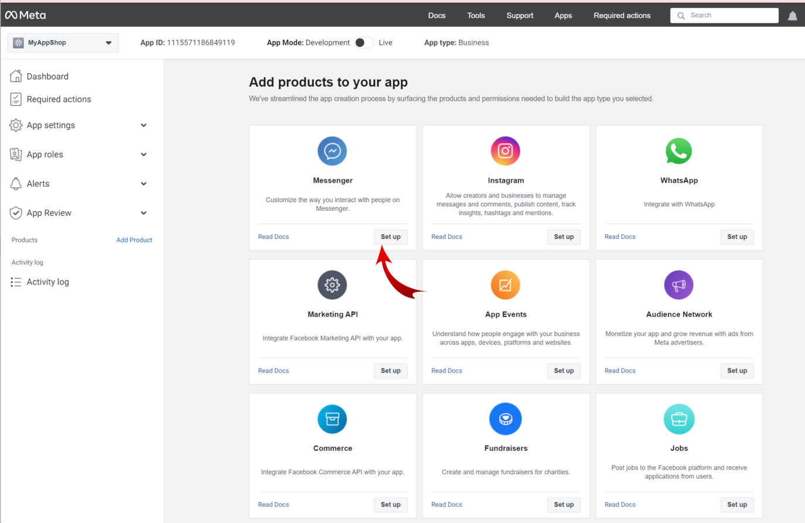805x523 pixels.
Task: Set up the Commerce product
Action: tap(391, 505)
